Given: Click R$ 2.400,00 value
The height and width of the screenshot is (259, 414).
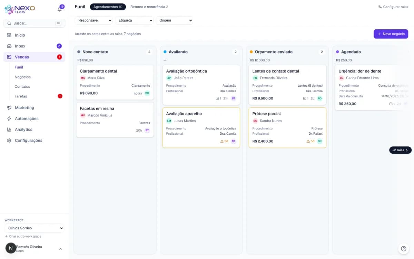Looking at the screenshot, I should pos(263,141).
